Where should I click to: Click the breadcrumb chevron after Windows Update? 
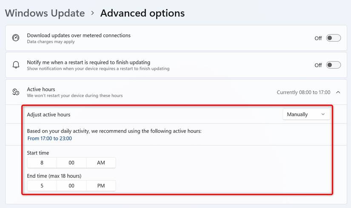coord(92,13)
